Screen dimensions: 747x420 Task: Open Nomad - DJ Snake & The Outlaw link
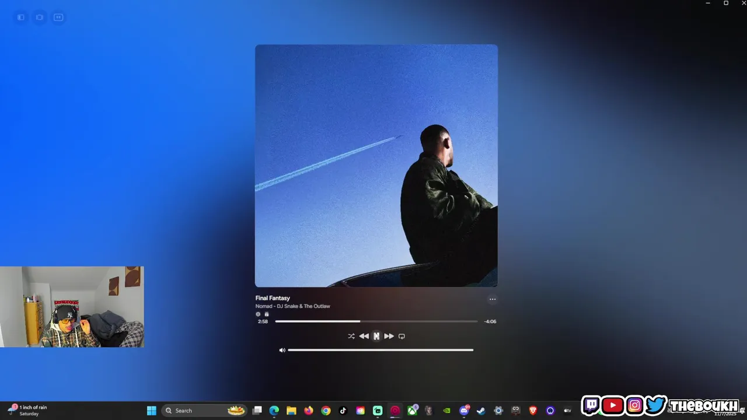point(292,306)
